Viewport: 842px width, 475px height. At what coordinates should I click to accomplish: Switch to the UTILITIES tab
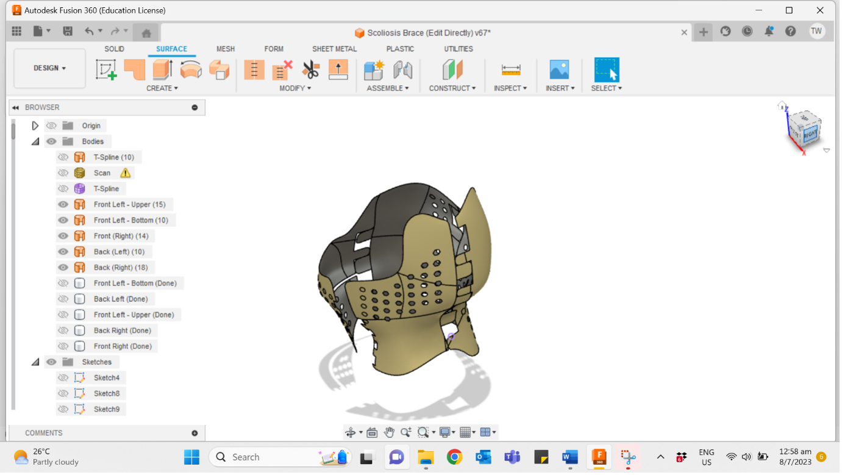pos(458,49)
